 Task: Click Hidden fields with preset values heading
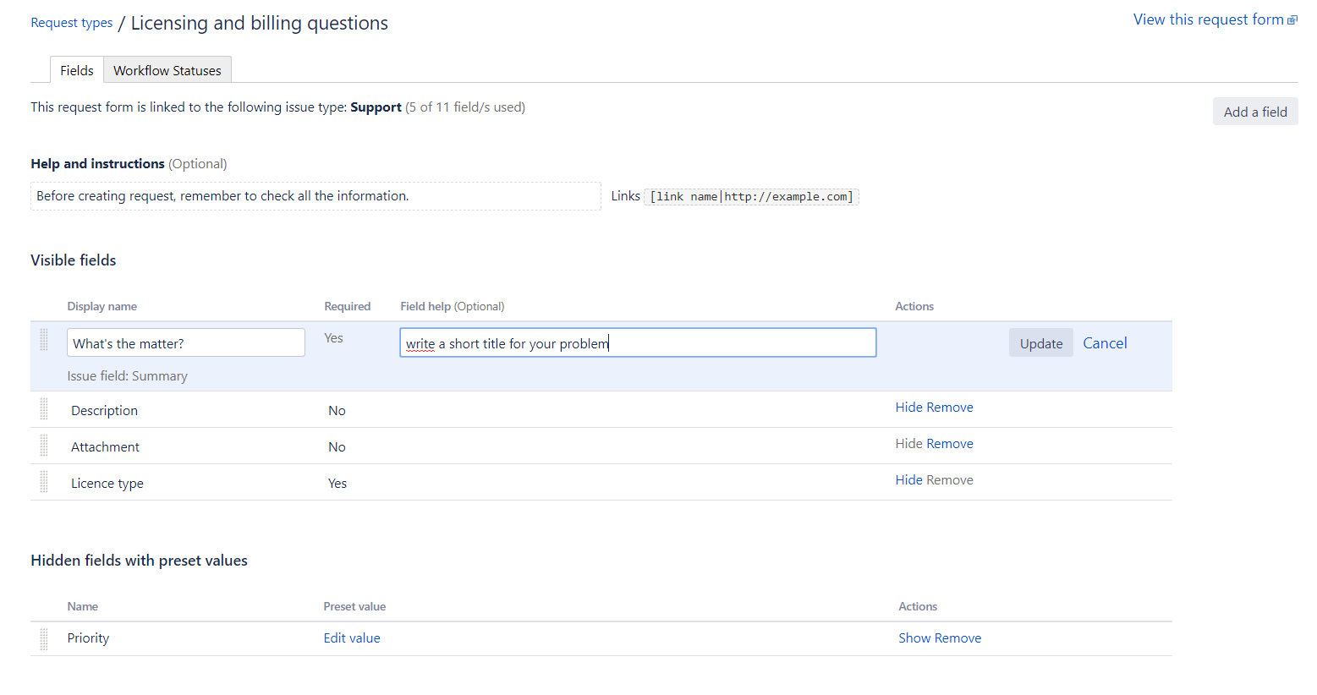[x=139, y=561]
